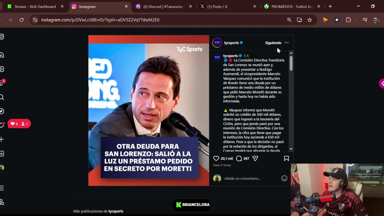
Task: Like the tycsports post with the heart
Action: click(x=216, y=158)
